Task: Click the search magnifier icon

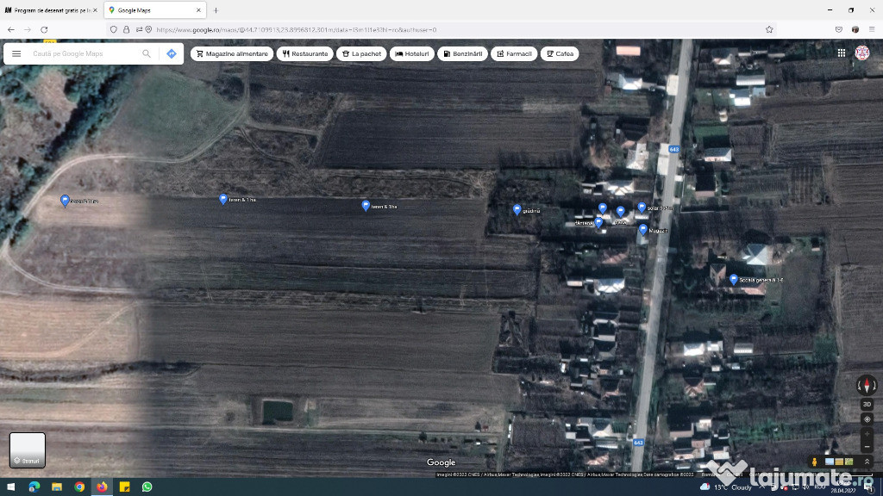Action: click(x=147, y=53)
